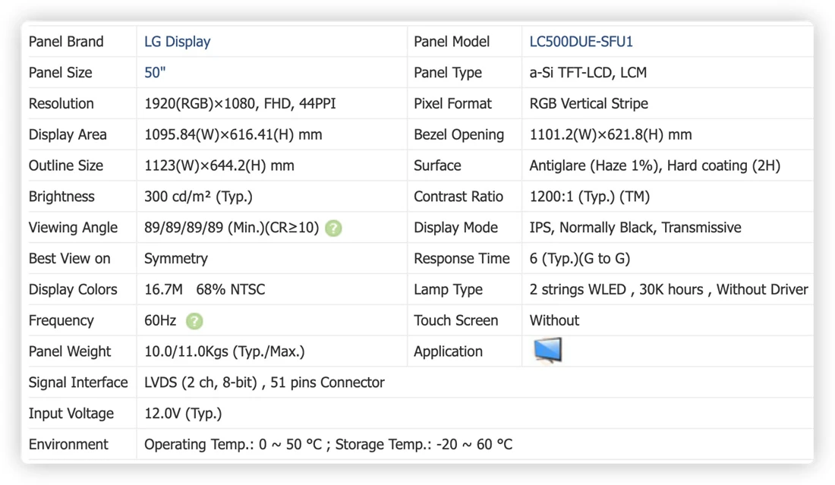The image size is (835, 485).
Task: Open the LG Display brand link
Action: coord(178,42)
